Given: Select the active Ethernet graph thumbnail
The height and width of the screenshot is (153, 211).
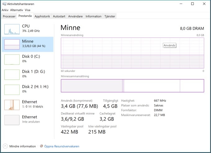Looking at the screenshot, I should 12,105.
